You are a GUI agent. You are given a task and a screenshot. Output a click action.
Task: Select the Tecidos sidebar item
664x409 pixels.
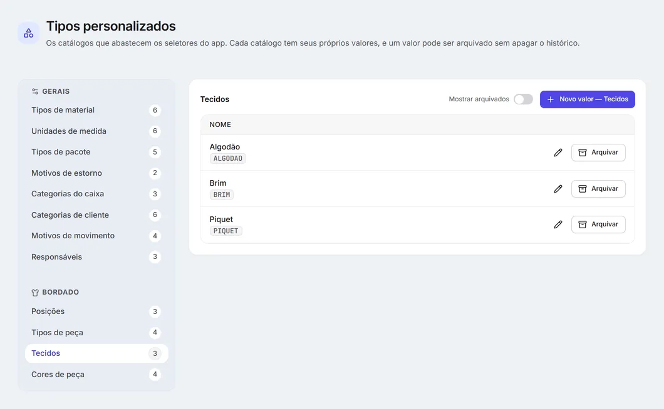(x=96, y=353)
